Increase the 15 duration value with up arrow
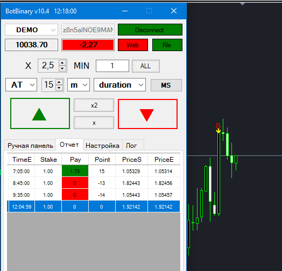This screenshot has height=271, width=282. [x=59, y=82]
